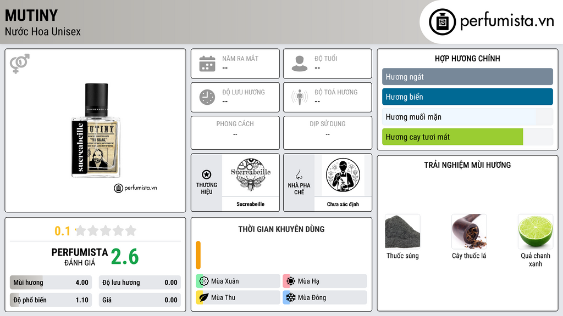Click the Độ phổ biến 1.10 score
Screen dimensions: 563x316
coord(51,300)
